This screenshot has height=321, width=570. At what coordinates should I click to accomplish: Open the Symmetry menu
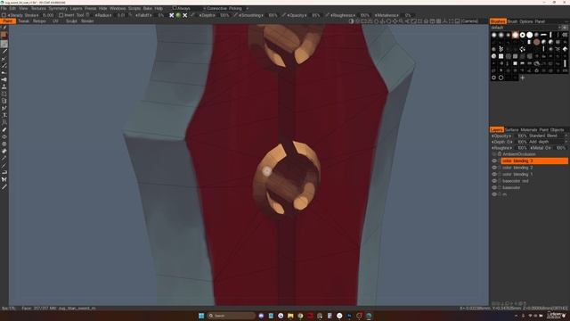[58, 8]
